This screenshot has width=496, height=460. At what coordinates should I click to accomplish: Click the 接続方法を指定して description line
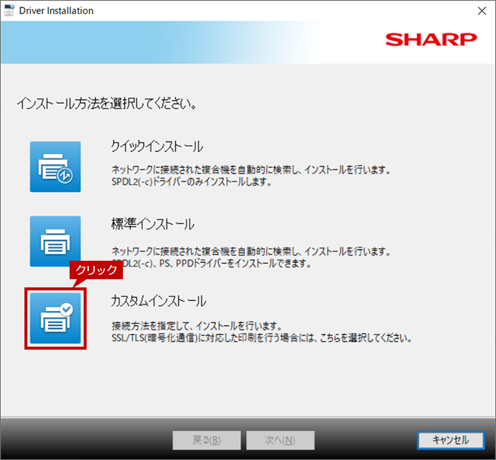click(196, 326)
